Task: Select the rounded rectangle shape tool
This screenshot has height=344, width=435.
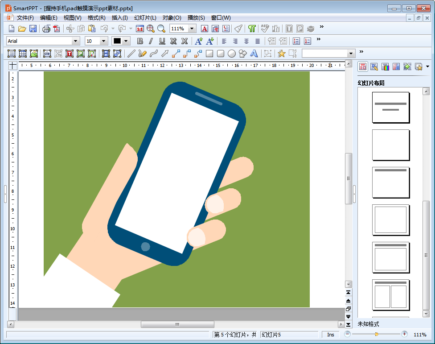Action: click(x=221, y=53)
